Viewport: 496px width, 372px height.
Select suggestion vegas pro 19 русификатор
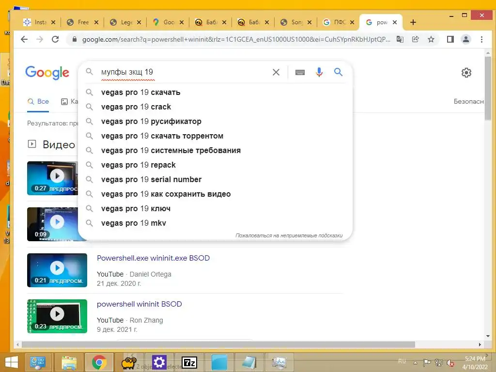[x=215, y=122]
